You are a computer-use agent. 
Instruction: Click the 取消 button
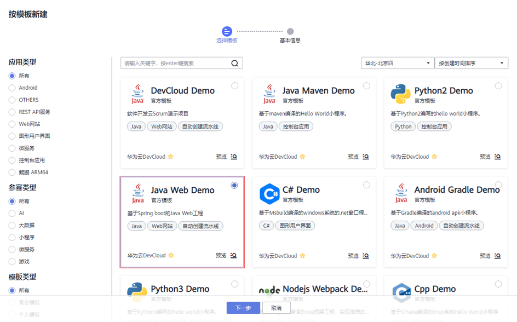tap(277, 308)
